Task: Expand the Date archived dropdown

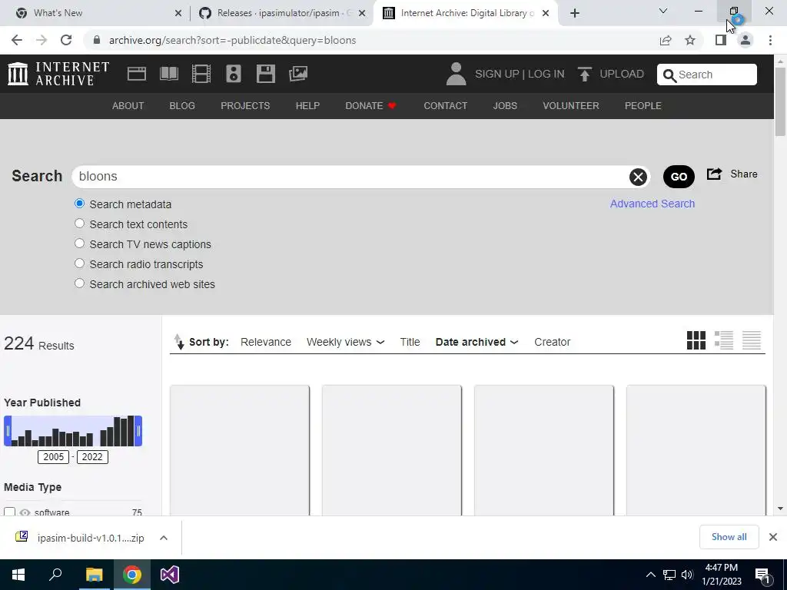Action: tap(514, 342)
